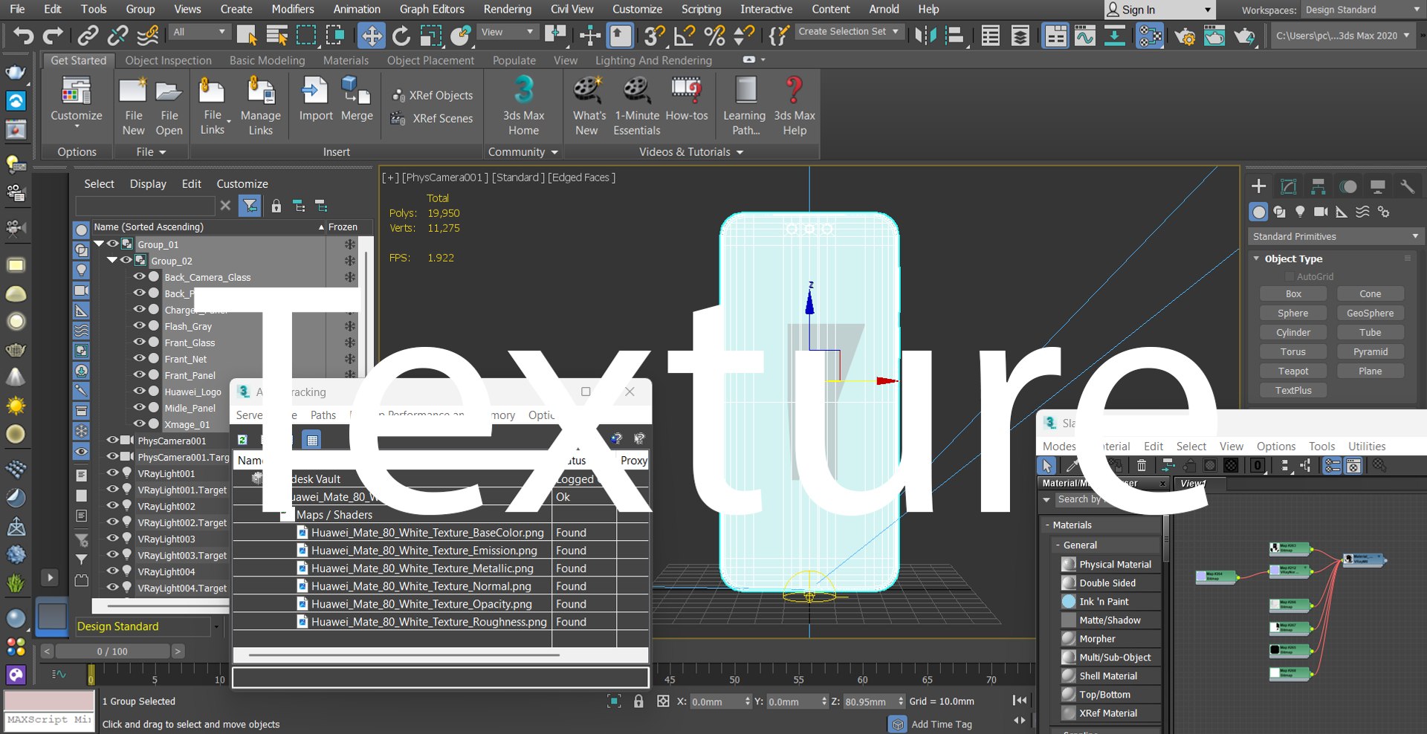Select the Lights category bulb icon

point(1300,212)
